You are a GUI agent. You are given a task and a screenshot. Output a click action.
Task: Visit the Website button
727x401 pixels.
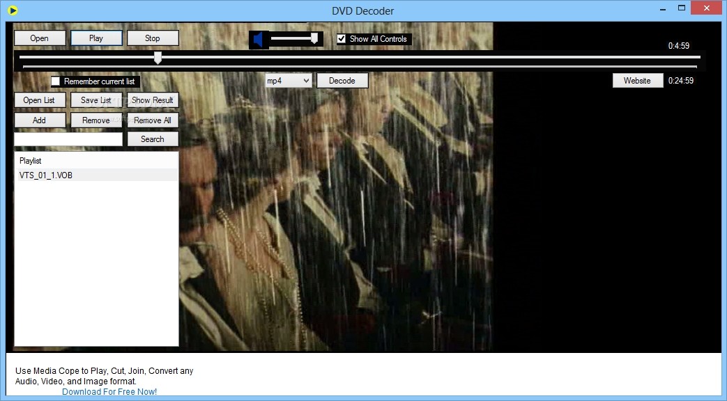[x=637, y=81]
